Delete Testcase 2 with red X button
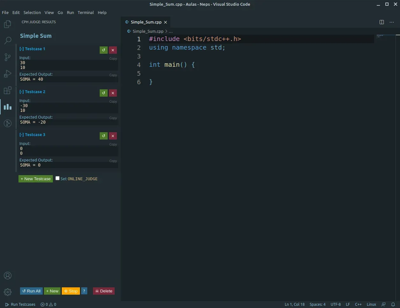 [x=113, y=93]
